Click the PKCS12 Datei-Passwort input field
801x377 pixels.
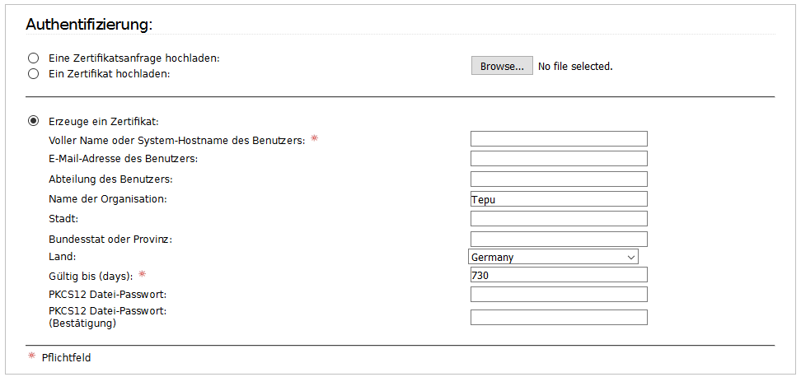(x=559, y=295)
